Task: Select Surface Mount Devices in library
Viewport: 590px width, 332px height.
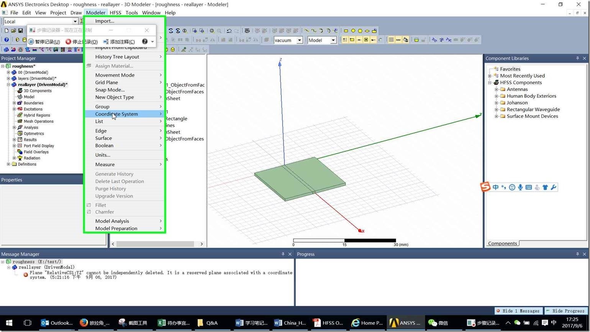Action: click(x=532, y=116)
